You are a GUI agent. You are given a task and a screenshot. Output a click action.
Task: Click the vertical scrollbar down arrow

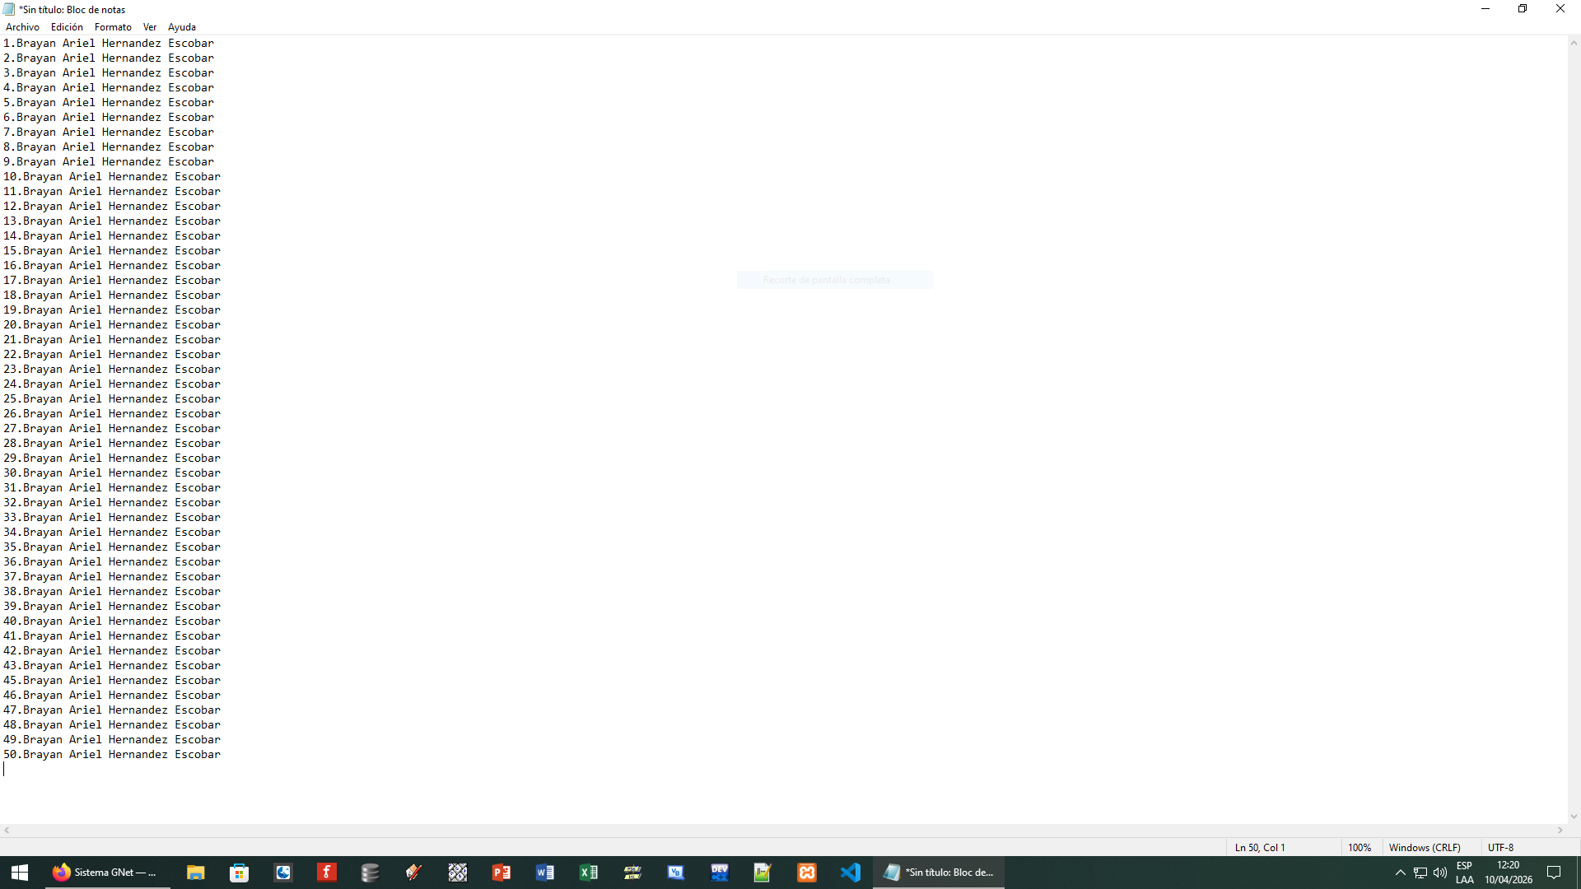1574,817
